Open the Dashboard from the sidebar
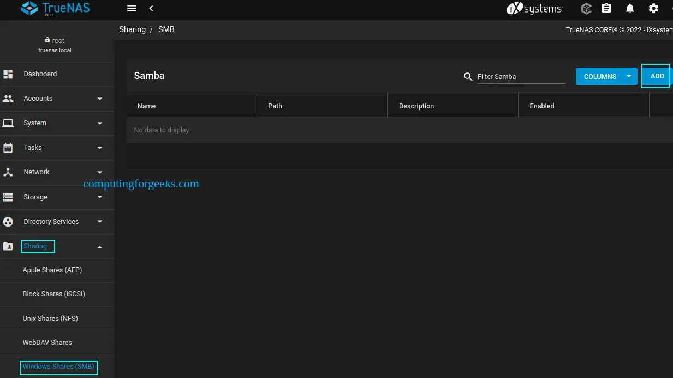The width and height of the screenshot is (673, 378). tap(40, 74)
